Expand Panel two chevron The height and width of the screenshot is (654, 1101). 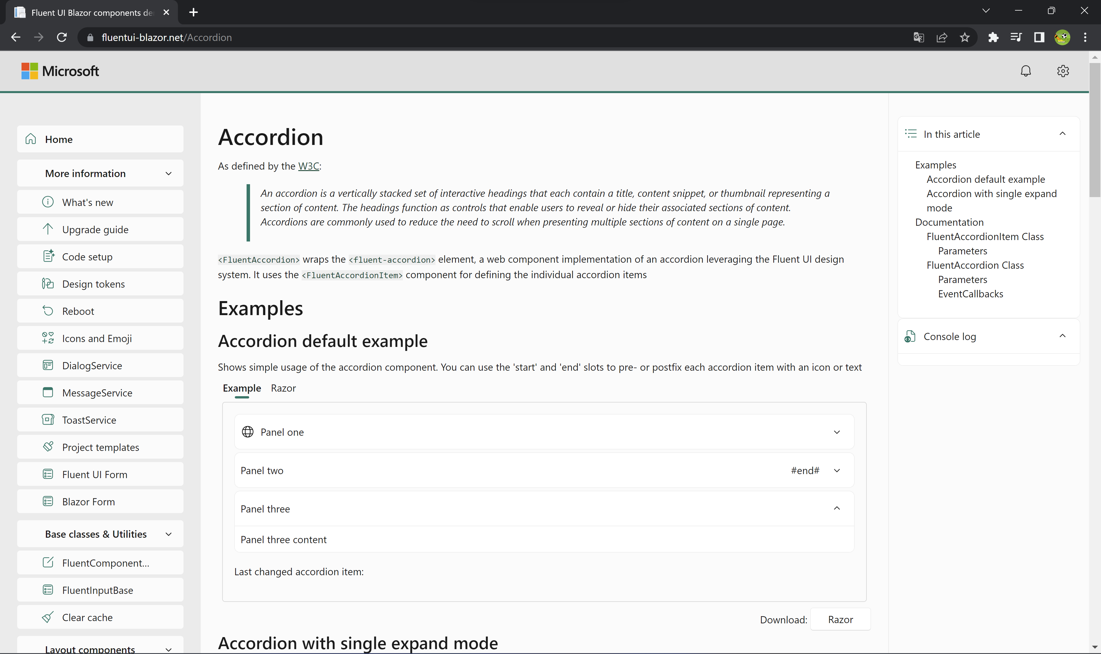[837, 470]
